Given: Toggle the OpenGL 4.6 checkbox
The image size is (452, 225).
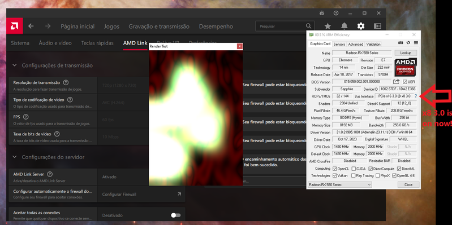Looking at the screenshot, I should pyautogui.click(x=394, y=175).
